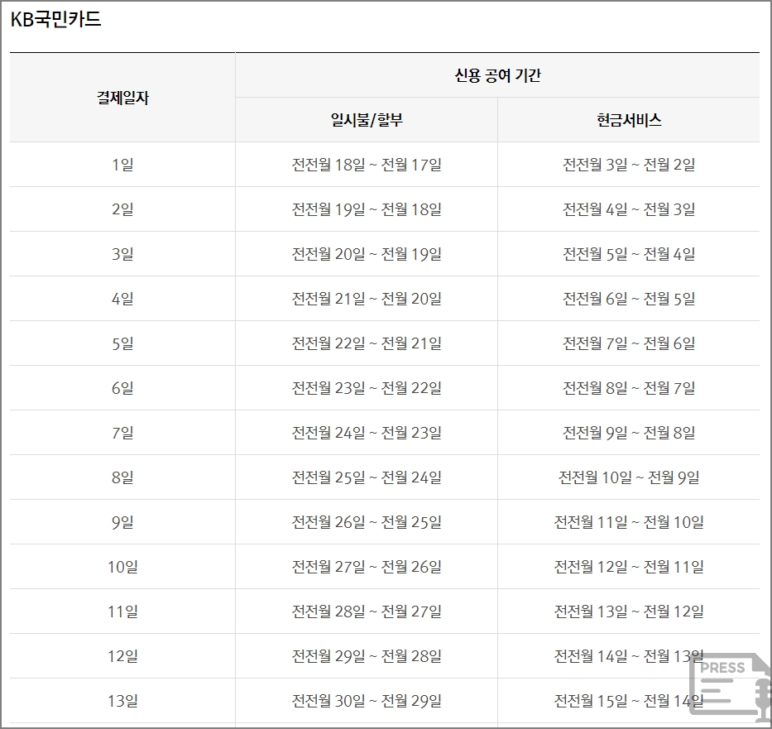Select cell 전전월 27일 ~ 전월 26일
The image size is (772, 729).
click(367, 567)
